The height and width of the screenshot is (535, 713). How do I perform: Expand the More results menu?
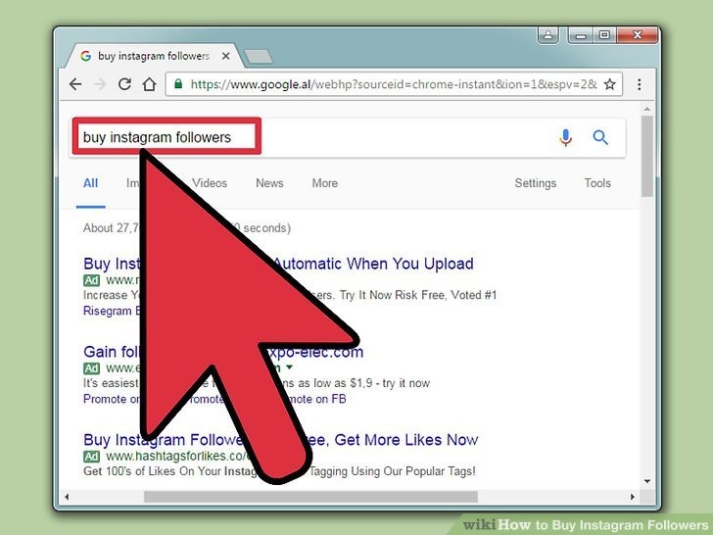coord(325,183)
